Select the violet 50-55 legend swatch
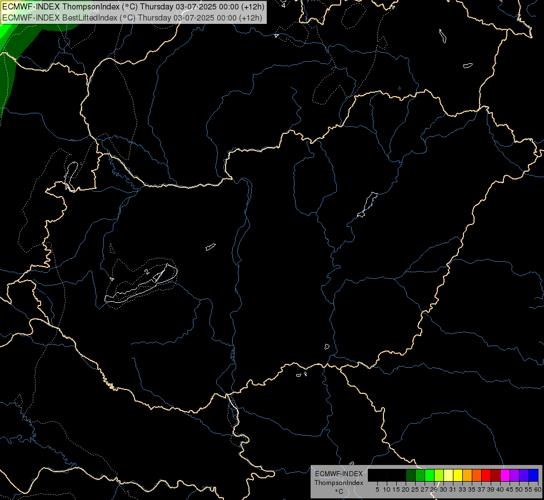The width and height of the screenshot is (544, 500). (x=524, y=475)
